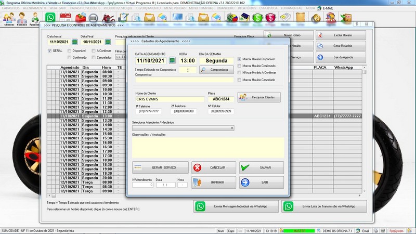
Task: Enable the Confirmado filter checkbox
Action: 70,57
